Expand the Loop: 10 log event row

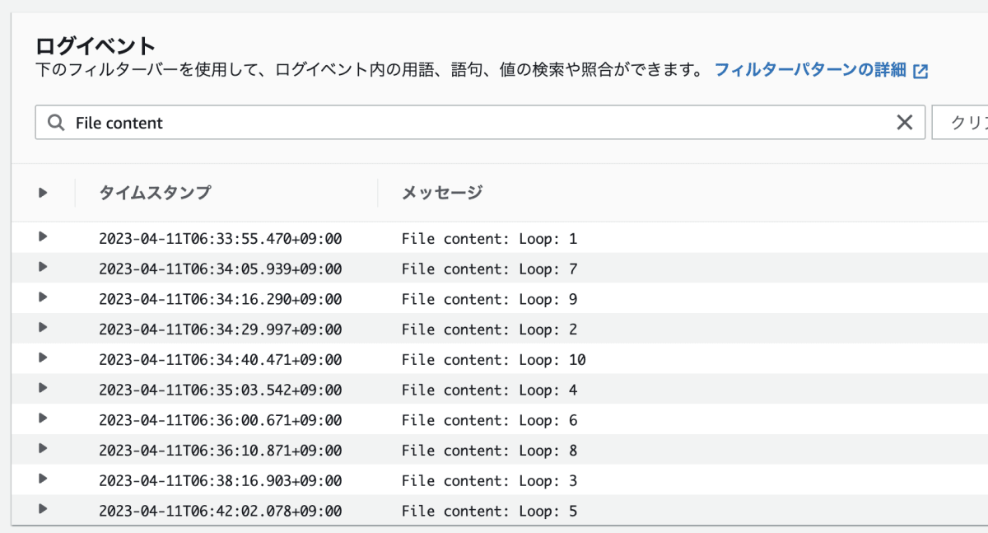[43, 358]
